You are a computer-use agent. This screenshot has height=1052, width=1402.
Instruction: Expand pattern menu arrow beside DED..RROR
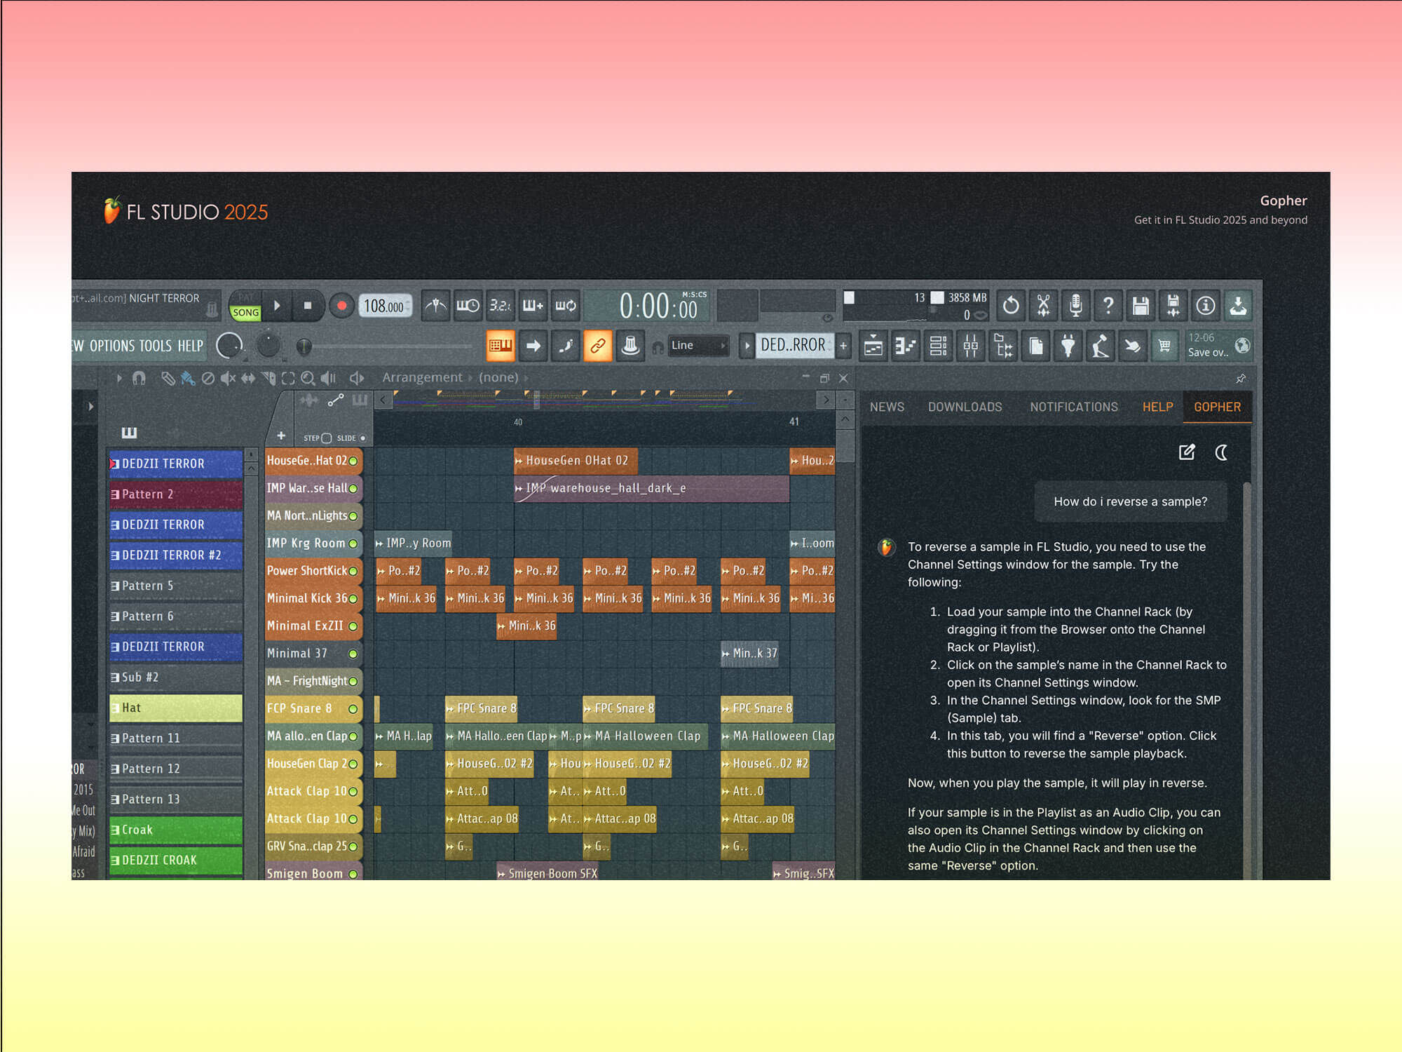click(x=747, y=346)
